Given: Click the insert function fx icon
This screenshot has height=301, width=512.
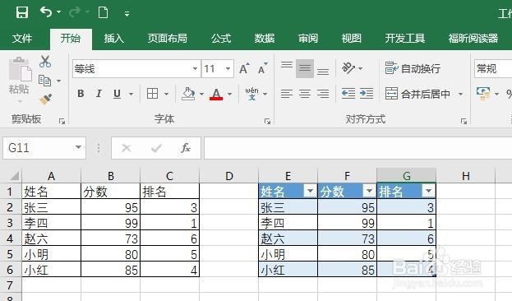Looking at the screenshot, I should (x=186, y=148).
